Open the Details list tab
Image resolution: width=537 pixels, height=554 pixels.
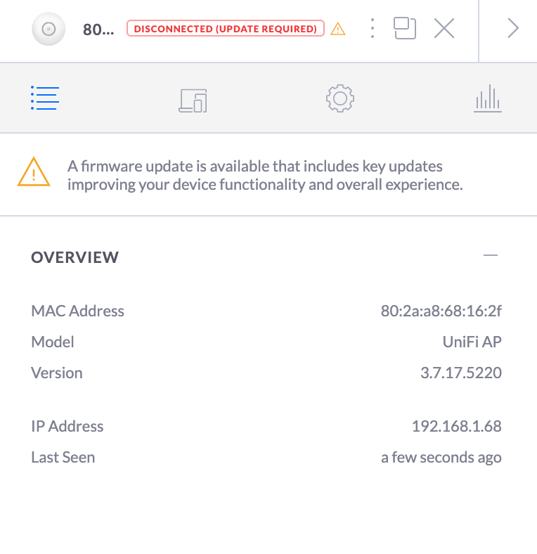(x=45, y=98)
